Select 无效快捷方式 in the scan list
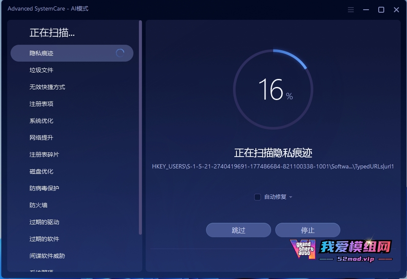 click(x=47, y=87)
